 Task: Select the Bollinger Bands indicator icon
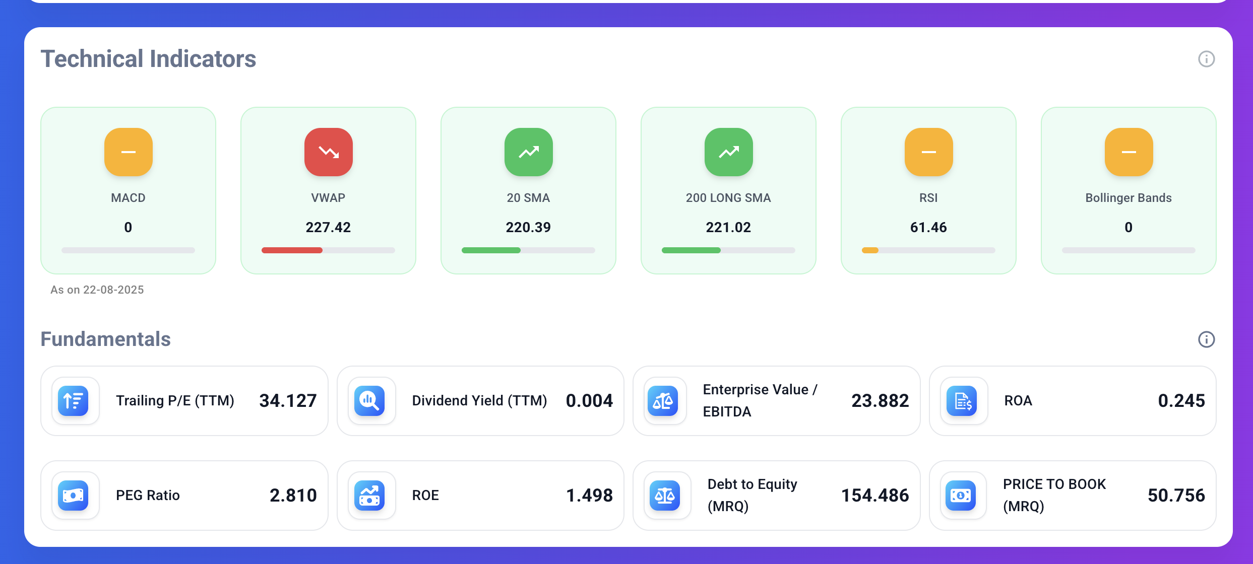tap(1128, 152)
